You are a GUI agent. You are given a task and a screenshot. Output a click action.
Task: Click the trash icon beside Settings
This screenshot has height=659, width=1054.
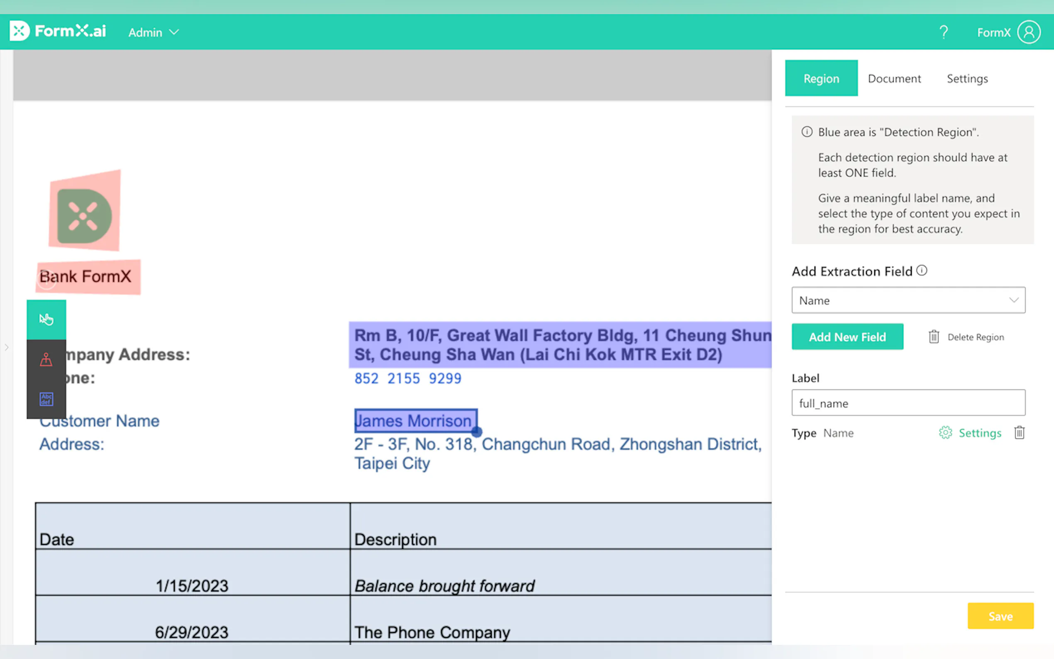[1019, 432]
